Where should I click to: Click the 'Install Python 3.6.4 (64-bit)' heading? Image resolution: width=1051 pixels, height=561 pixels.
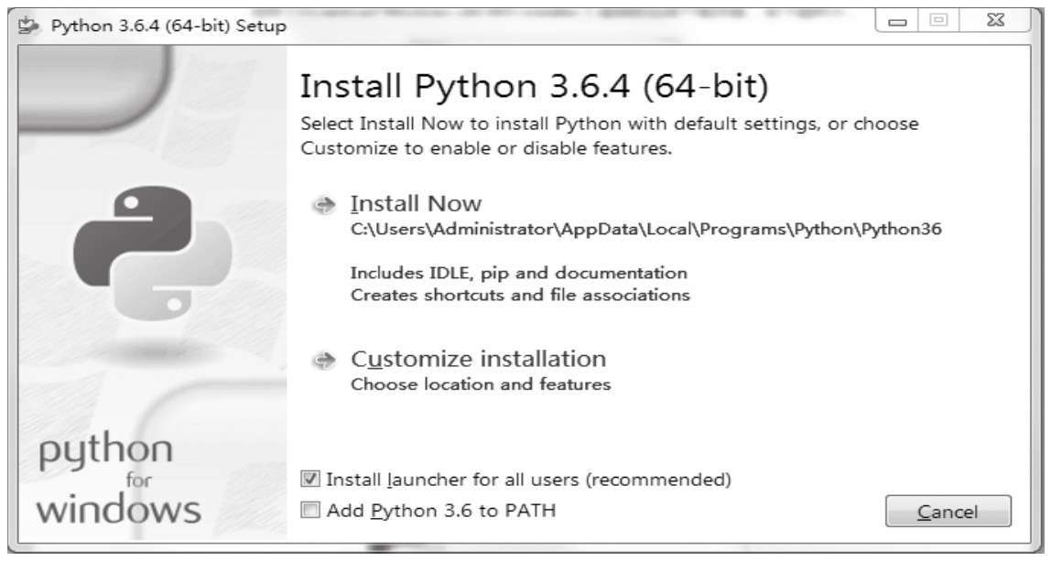tap(535, 86)
